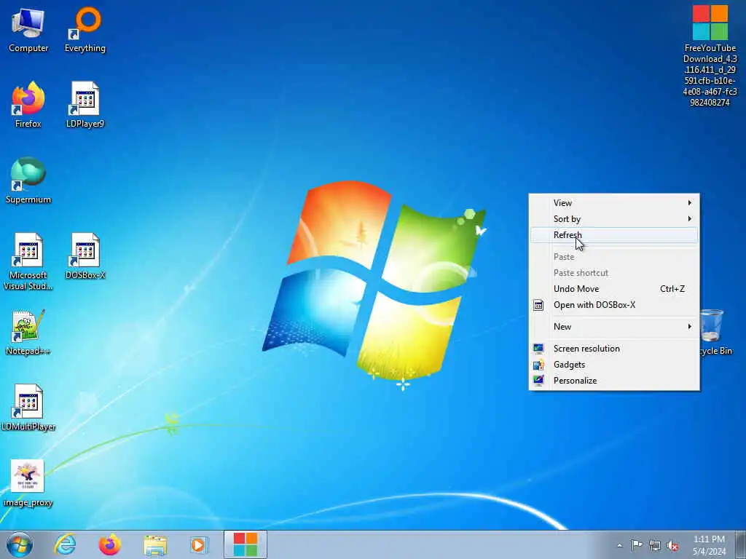Image resolution: width=746 pixels, height=559 pixels.
Task: Switch to the FreeYouTubeDownload taskbar button
Action: pyautogui.click(x=246, y=544)
